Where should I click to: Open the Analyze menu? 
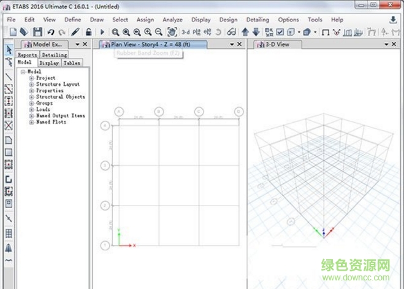click(x=172, y=20)
